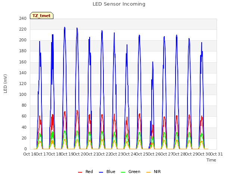The image size is (239, 179).
Task: Click the LED (mV) y-axis label
Action: (x=5, y=84)
